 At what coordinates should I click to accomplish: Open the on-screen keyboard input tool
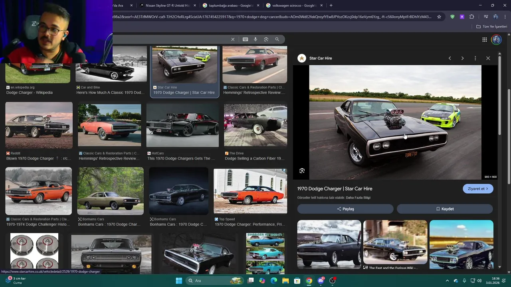click(x=245, y=39)
